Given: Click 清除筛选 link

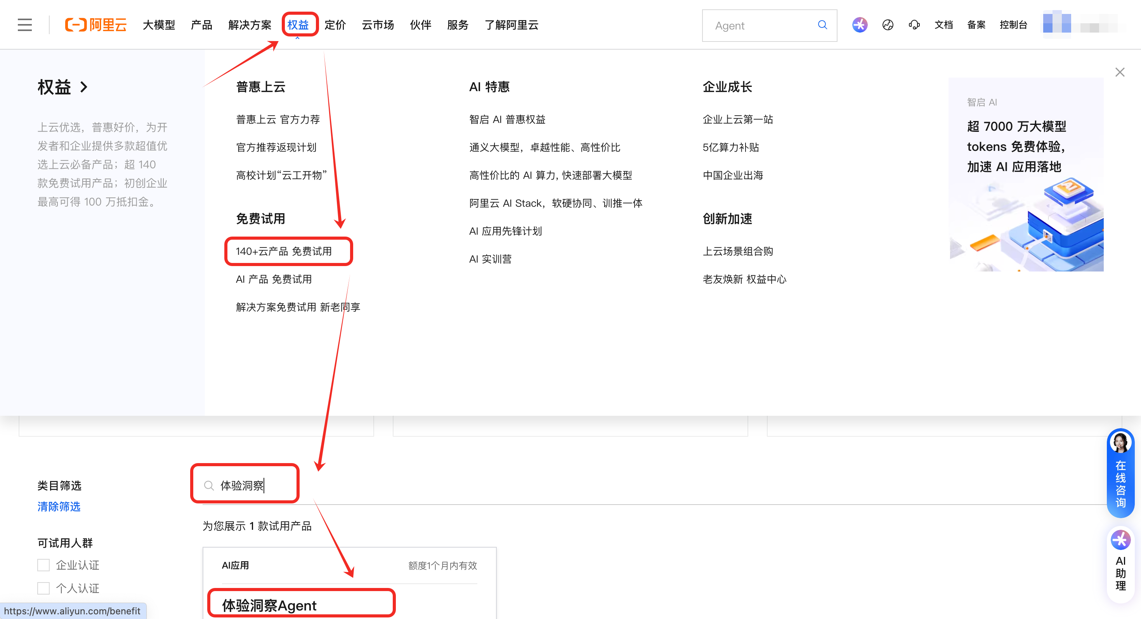Looking at the screenshot, I should pos(59,507).
